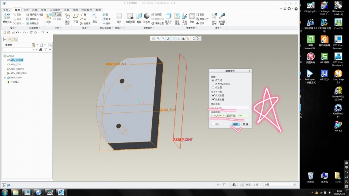Click the 取消 cancel button in dialog
The height and width of the screenshot is (196, 349).
click(x=246, y=124)
